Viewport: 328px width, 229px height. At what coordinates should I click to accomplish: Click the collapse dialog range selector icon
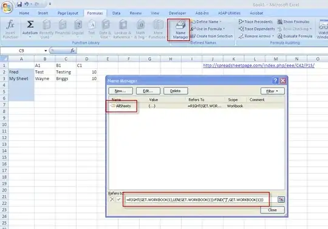click(281, 199)
